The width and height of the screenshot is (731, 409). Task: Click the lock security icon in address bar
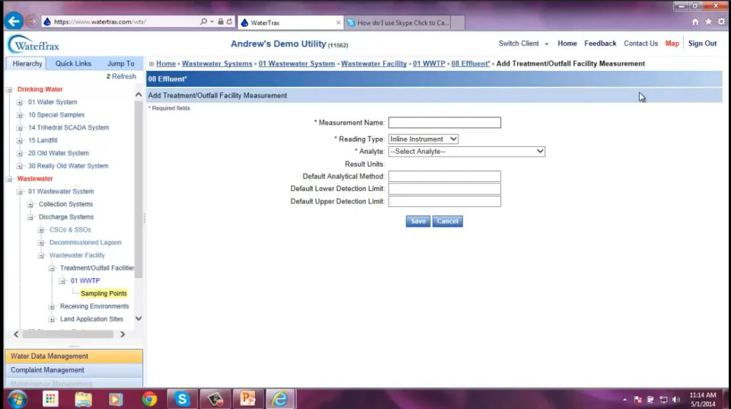(x=221, y=21)
